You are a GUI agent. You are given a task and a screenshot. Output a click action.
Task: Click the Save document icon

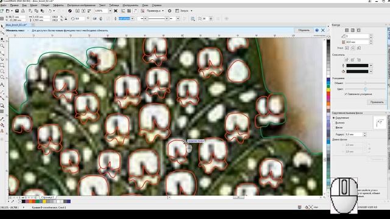click(17, 11)
